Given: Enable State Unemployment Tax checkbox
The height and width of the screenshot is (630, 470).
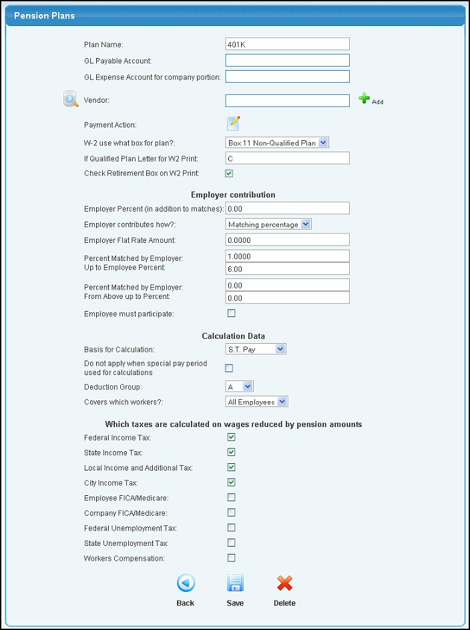Looking at the screenshot, I should pyautogui.click(x=231, y=543).
